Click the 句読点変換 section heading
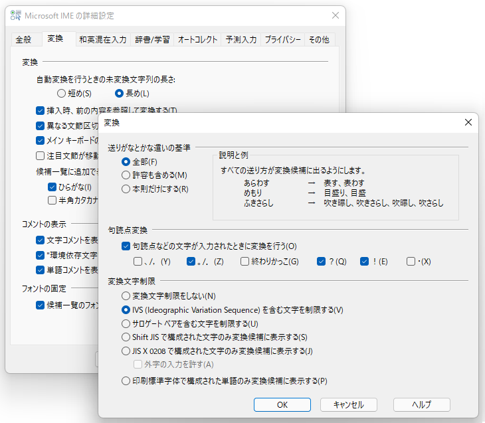The width and height of the screenshot is (485, 423). [x=128, y=230]
